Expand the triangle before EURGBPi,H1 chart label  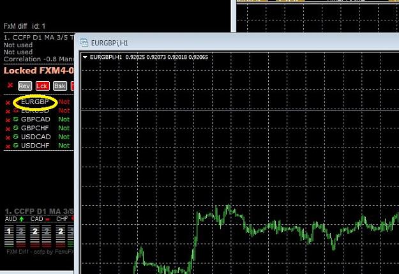tap(85, 57)
